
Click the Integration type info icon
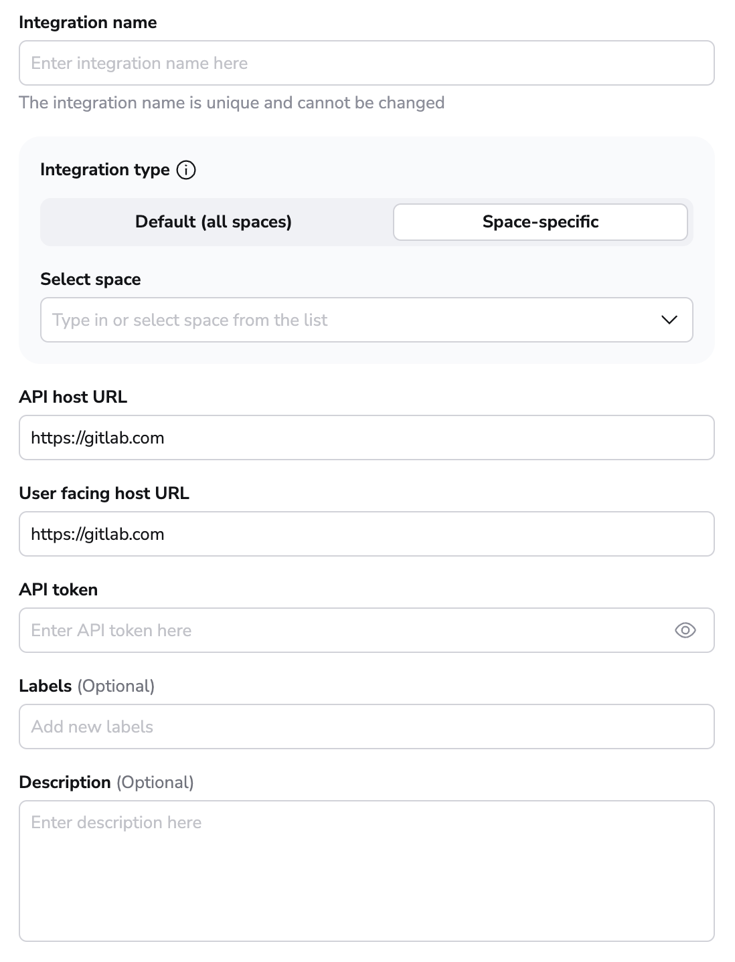[x=186, y=170]
